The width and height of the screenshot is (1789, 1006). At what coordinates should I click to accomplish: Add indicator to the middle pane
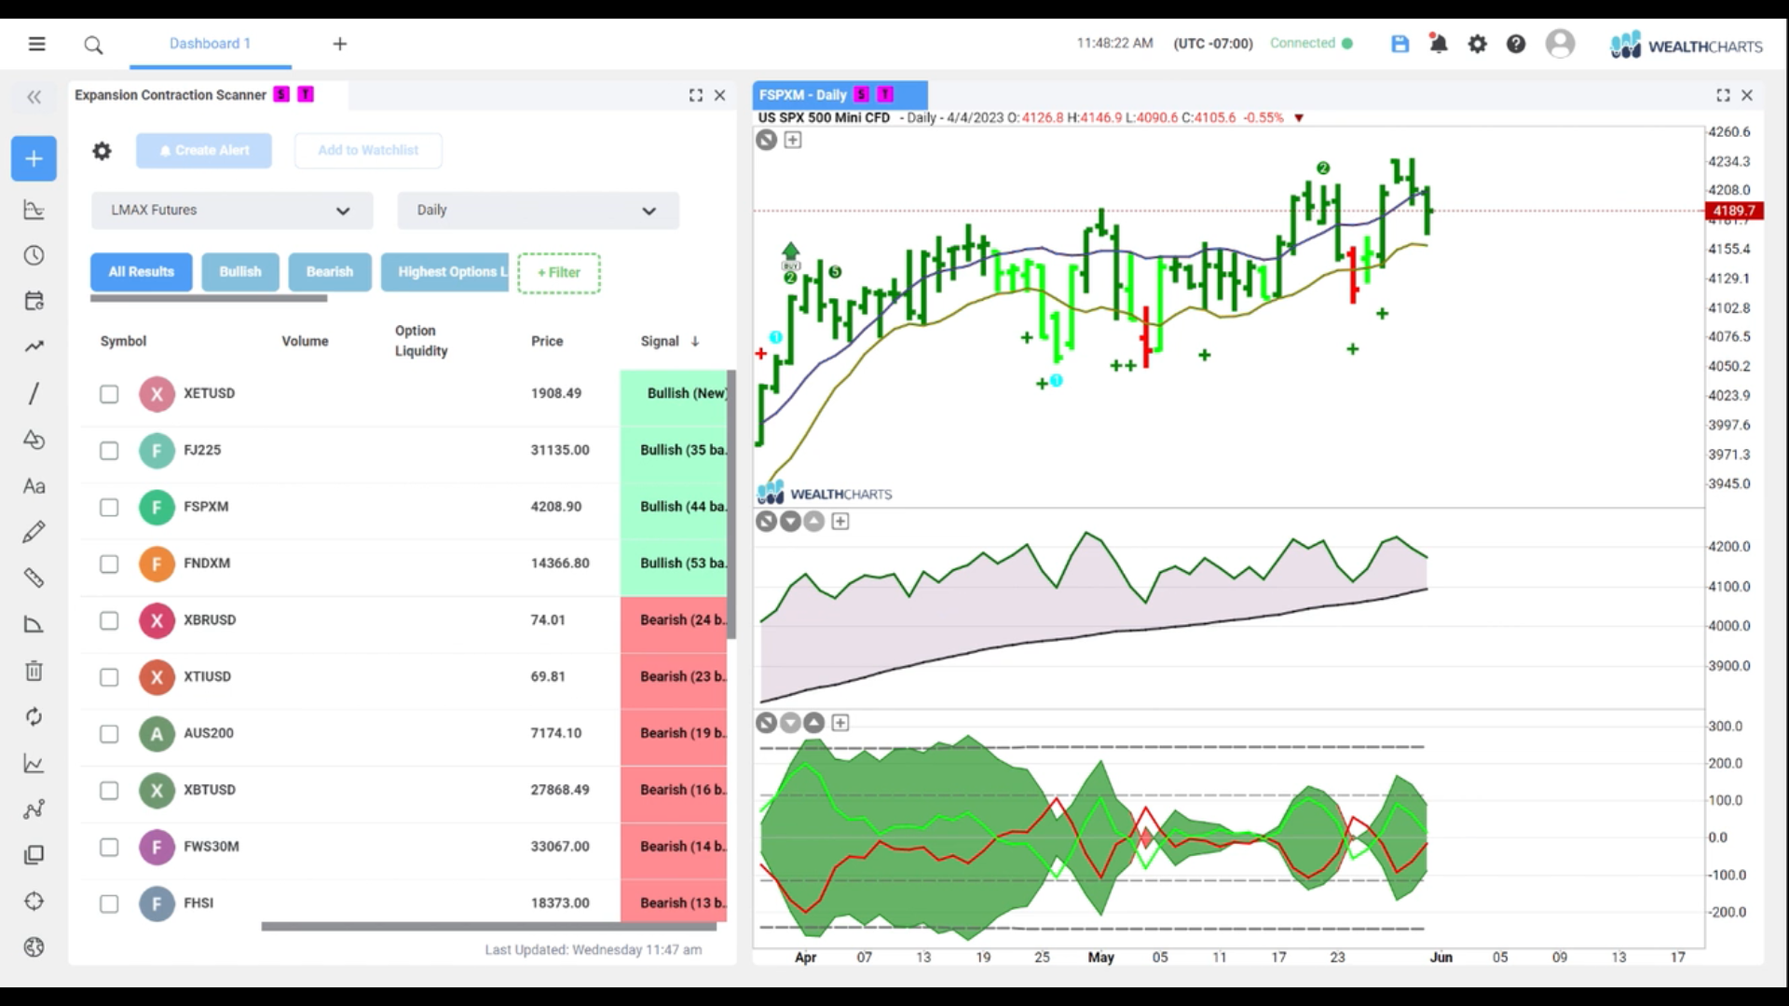click(840, 522)
